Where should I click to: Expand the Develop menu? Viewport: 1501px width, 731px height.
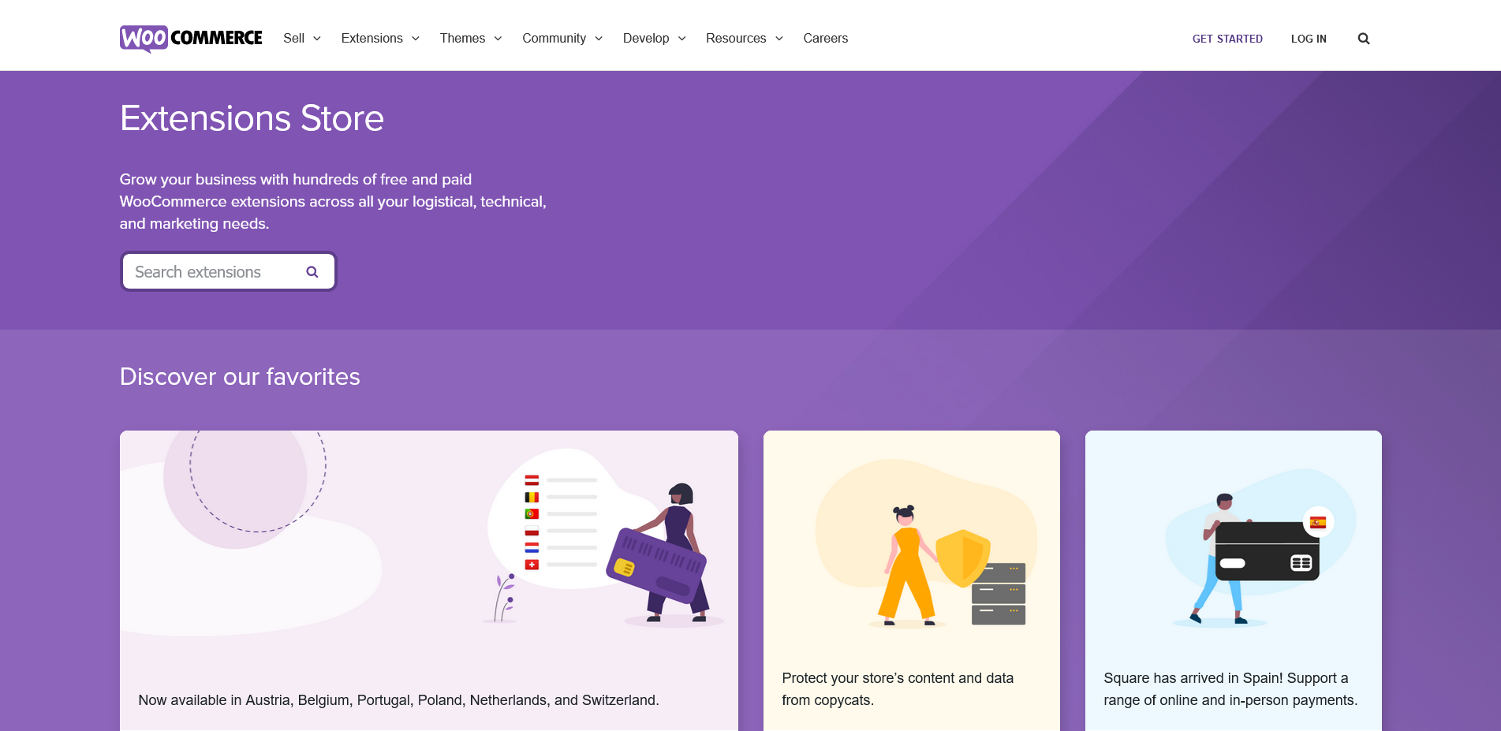[654, 38]
